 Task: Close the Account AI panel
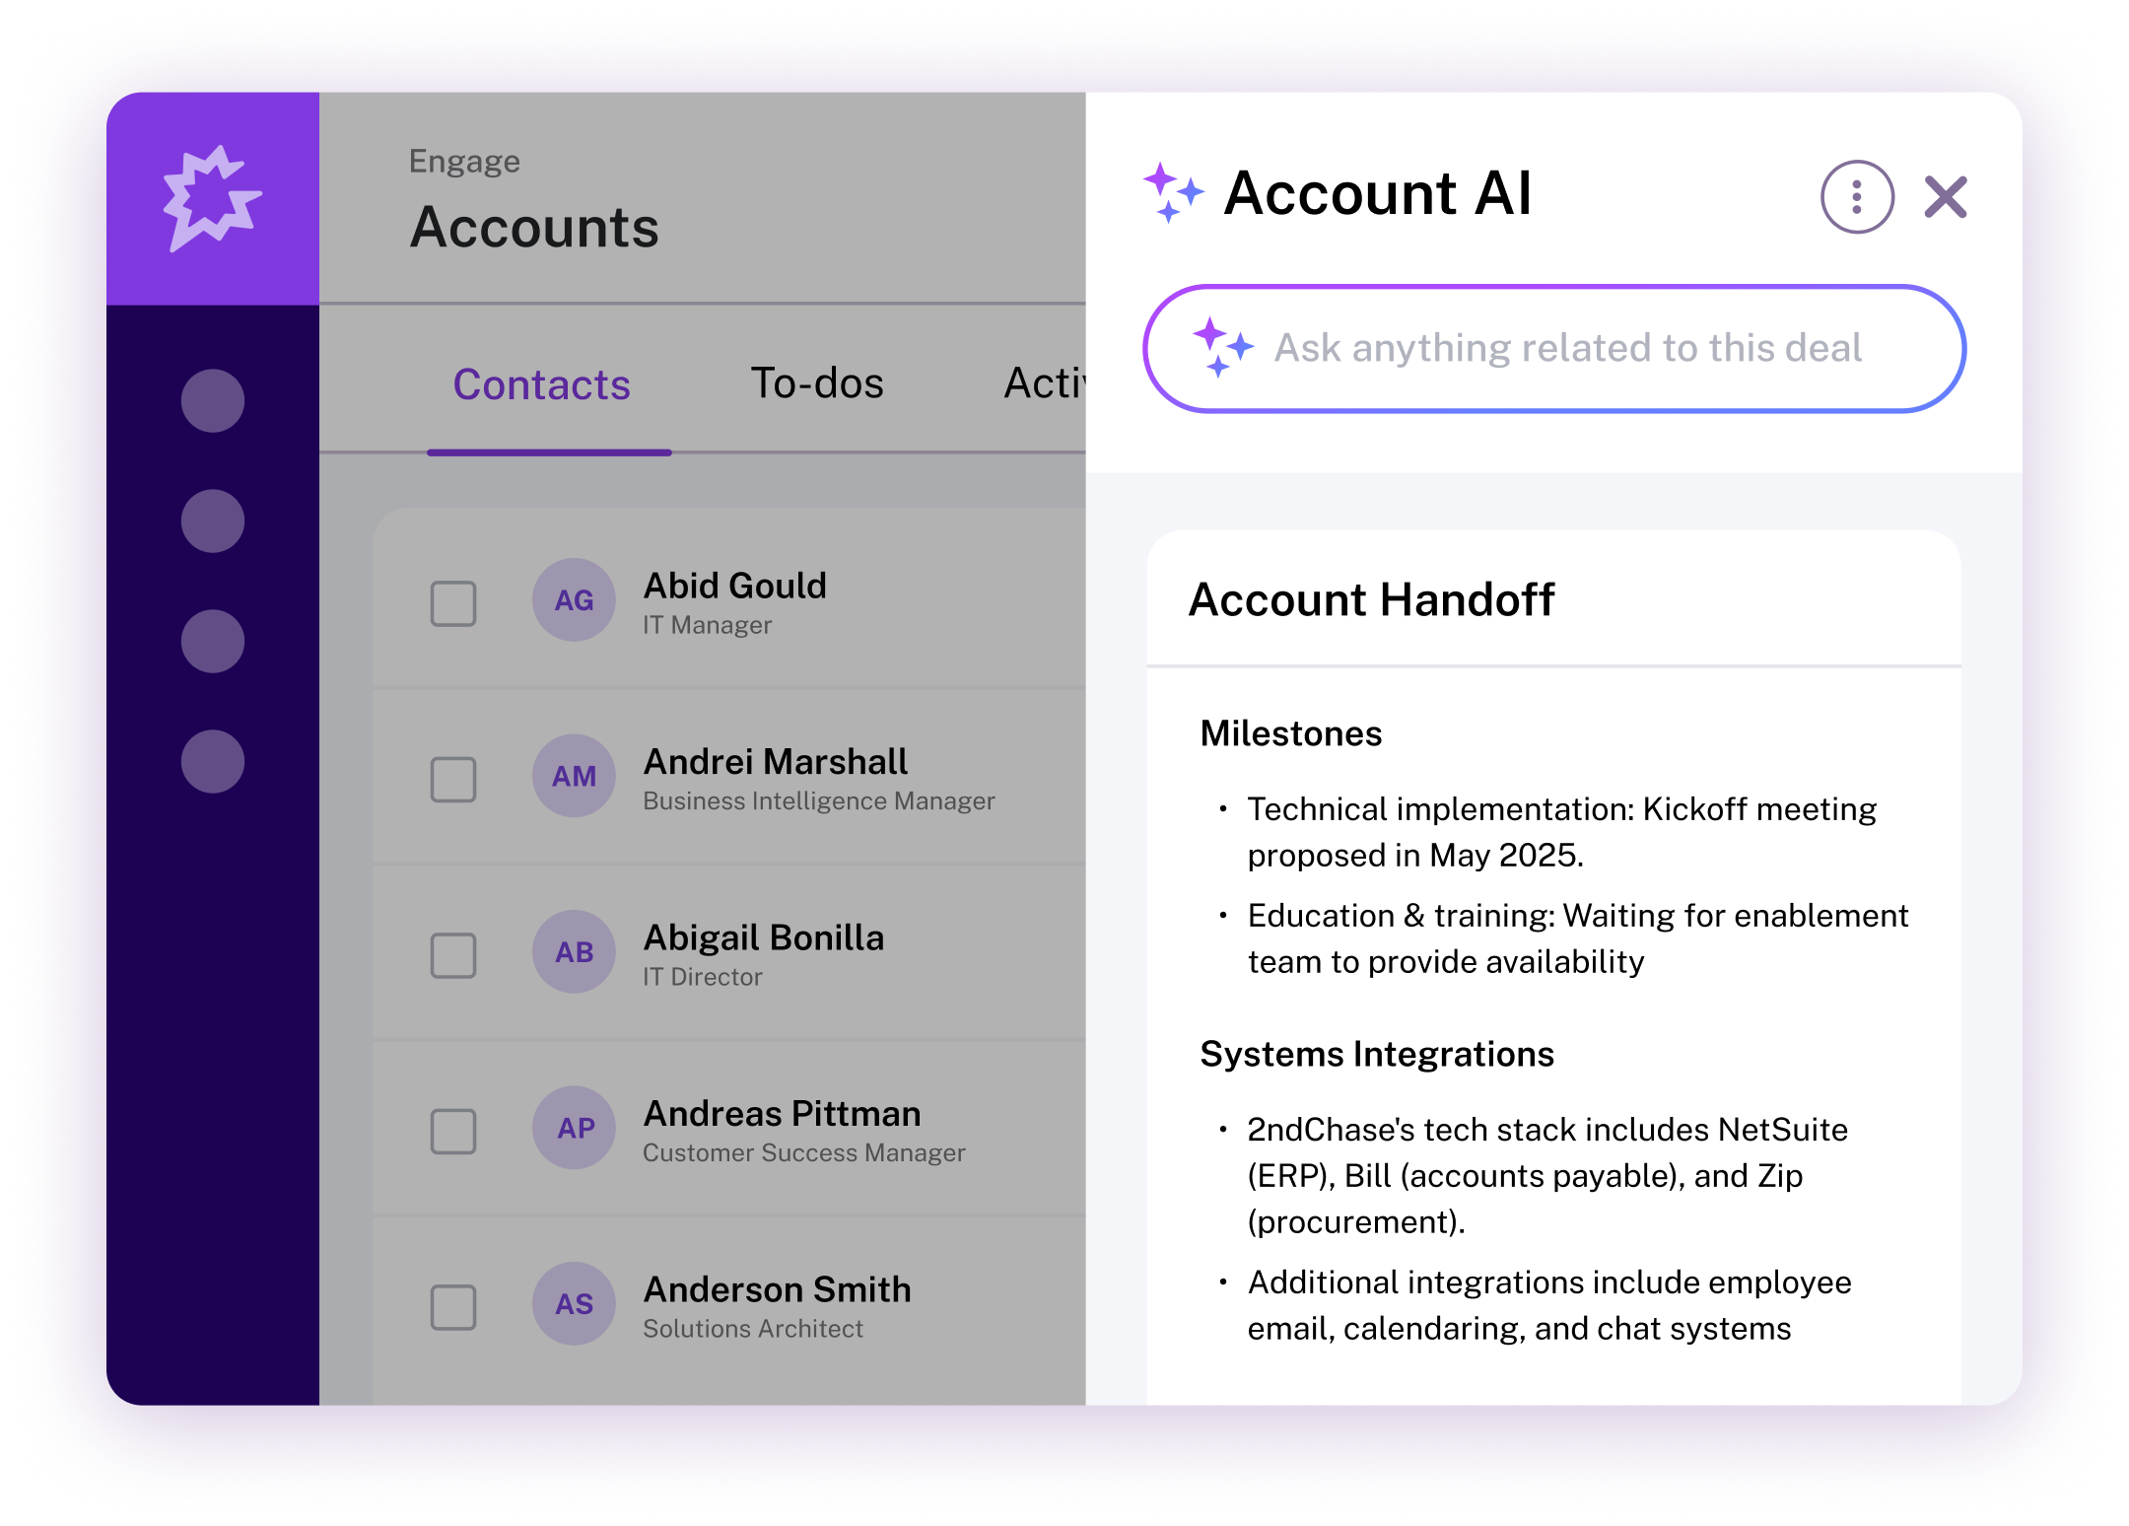(x=1945, y=197)
